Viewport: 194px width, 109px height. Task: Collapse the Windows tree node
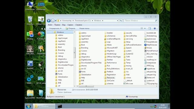coord(53,32)
